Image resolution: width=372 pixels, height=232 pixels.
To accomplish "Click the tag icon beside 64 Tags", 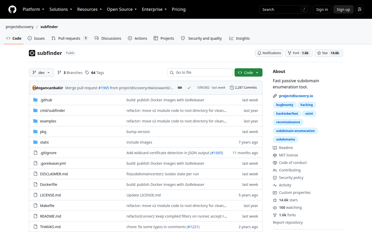I will point(87,73).
